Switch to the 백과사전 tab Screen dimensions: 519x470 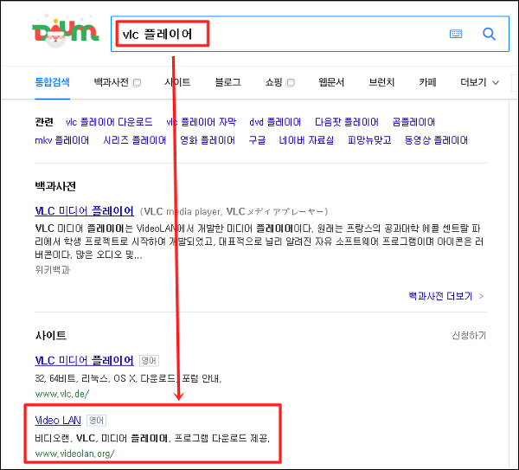(112, 82)
